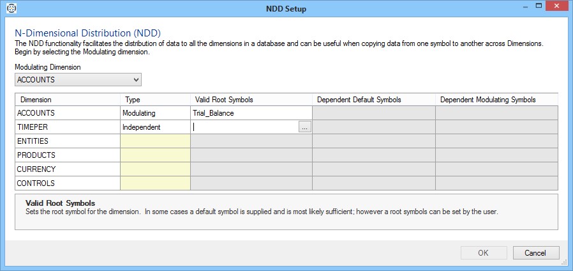Select the Type cell for PRODUCTS row

click(x=155, y=155)
